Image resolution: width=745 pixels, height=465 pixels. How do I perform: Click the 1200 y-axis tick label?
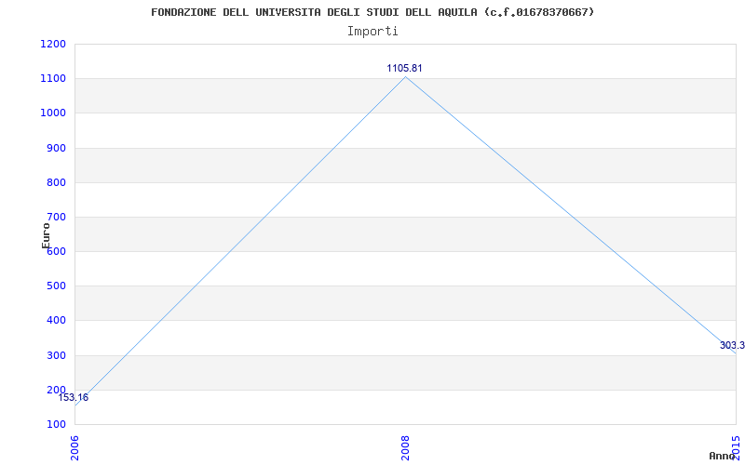pyautogui.click(x=53, y=44)
